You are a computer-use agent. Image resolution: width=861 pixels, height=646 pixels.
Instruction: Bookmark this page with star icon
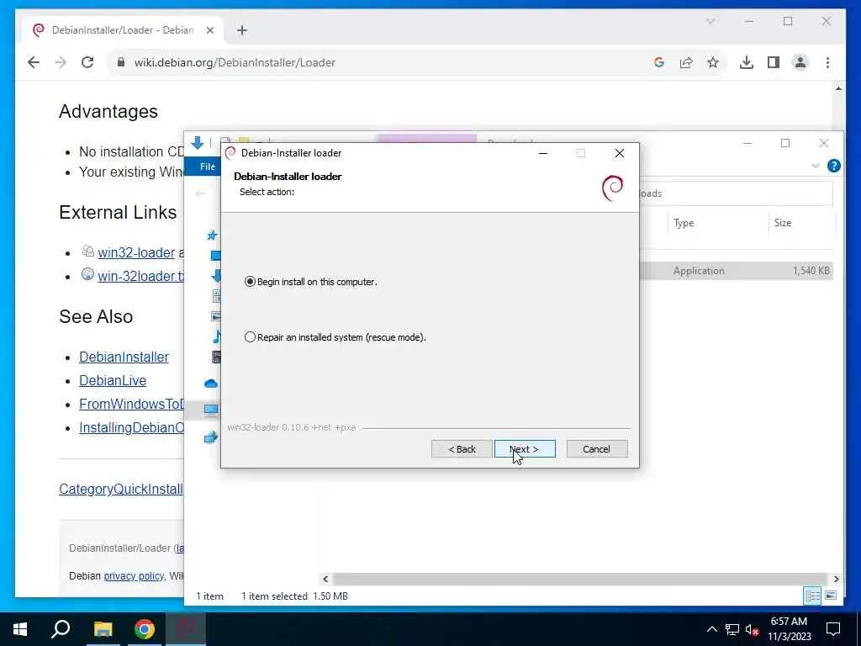click(x=713, y=62)
